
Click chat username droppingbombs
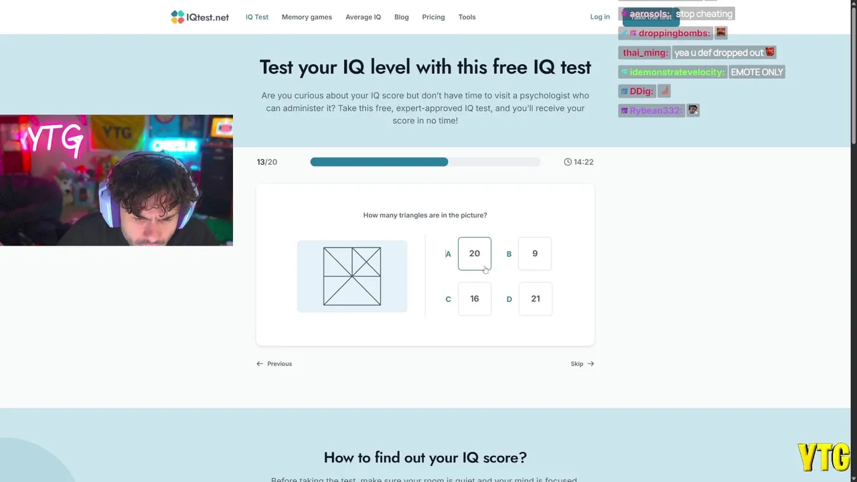coord(674,33)
